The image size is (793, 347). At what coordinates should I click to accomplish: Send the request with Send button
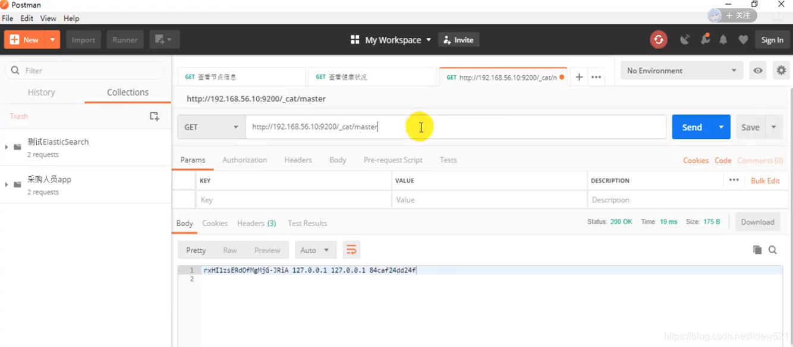point(692,127)
